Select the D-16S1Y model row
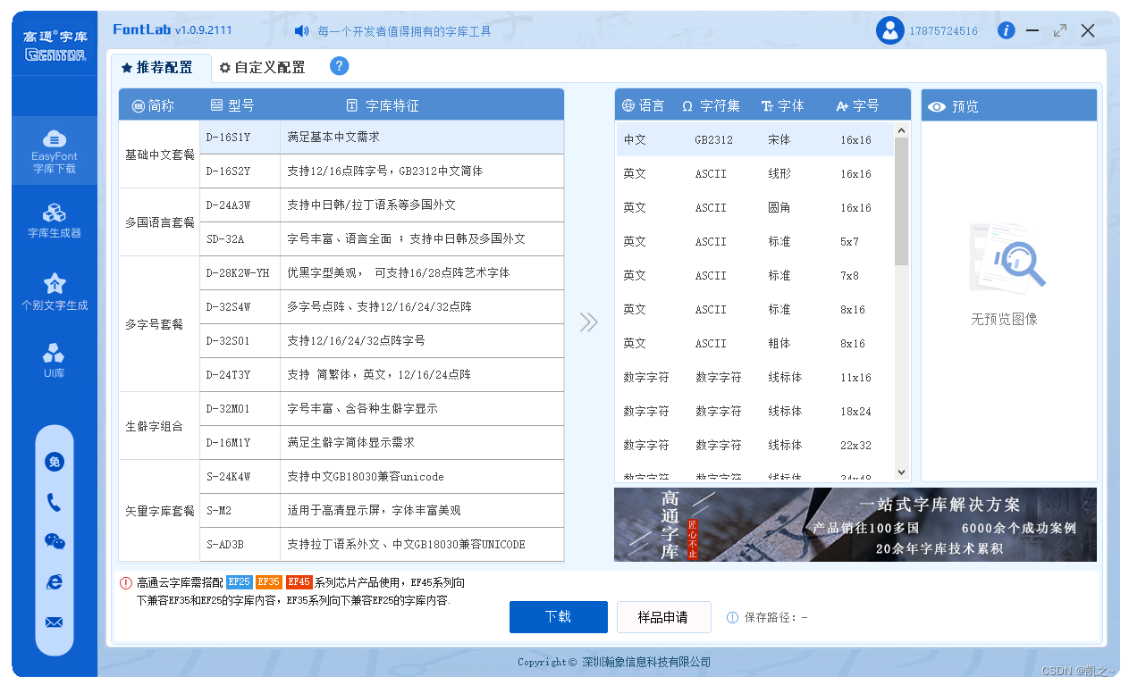This screenshot has width=1129, height=685. 382,138
